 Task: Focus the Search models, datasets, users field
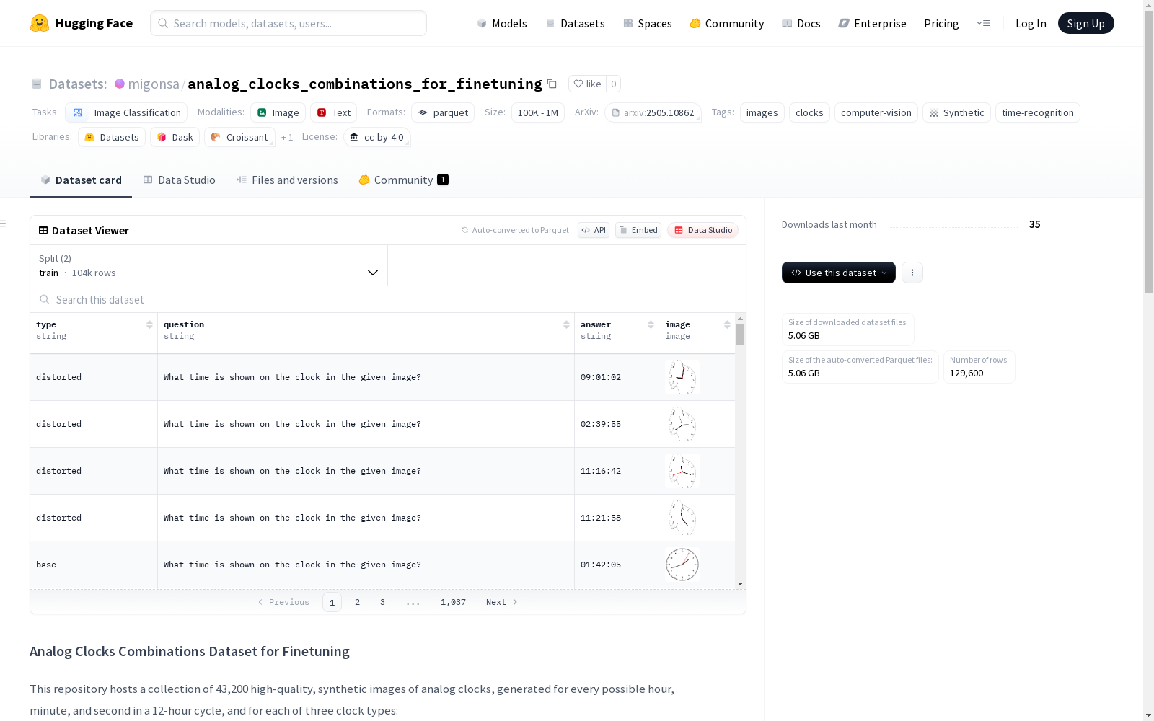coord(288,23)
